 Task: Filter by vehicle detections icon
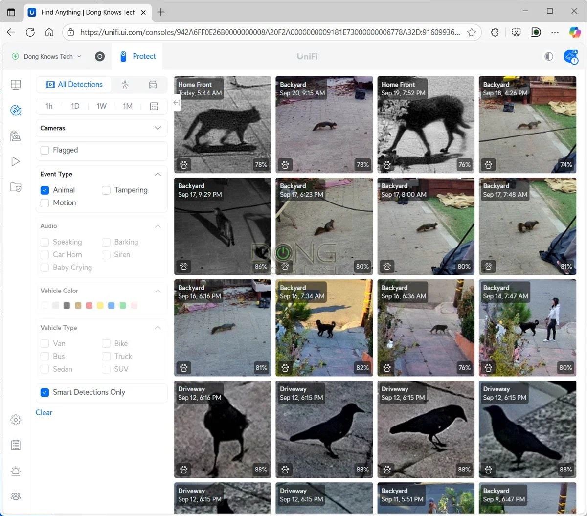click(x=153, y=85)
